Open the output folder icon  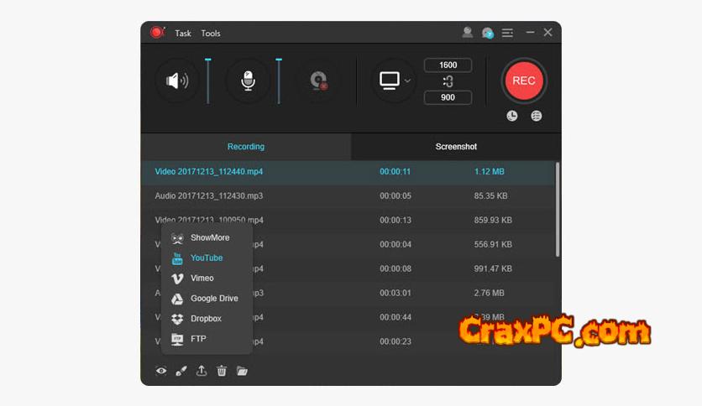pos(242,371)
